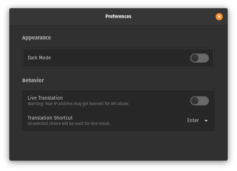Click the Preferences title in header bar
This screenshot has height=171, width=237.
point(118,16)
